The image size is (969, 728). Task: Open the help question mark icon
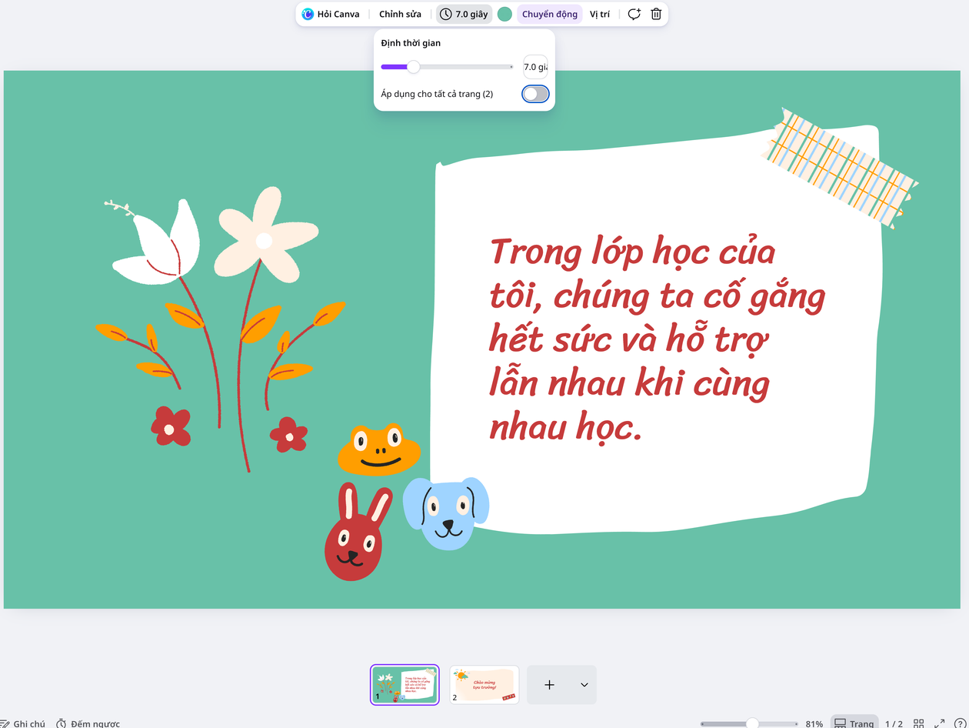click(x=960, y=723)
